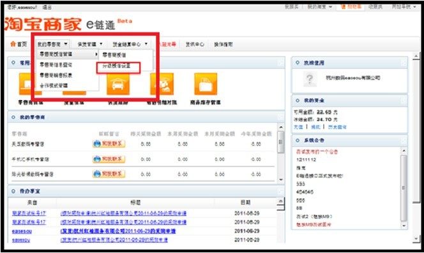Click circle icon on 待办事宜 panel header
424x253 pixels.
coord(13,191)
